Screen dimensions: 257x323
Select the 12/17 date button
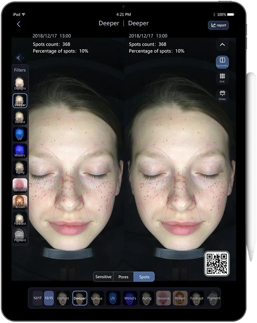(x=37, y=298)
